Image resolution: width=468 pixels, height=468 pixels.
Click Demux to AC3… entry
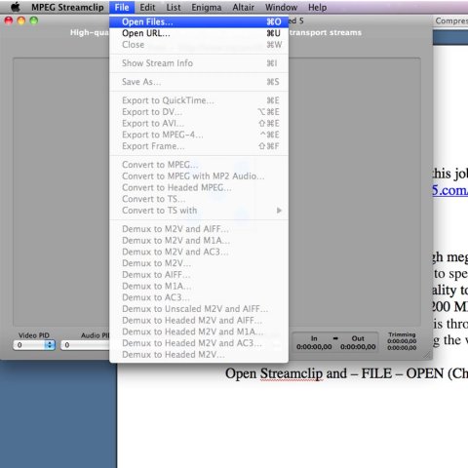pos(199,297)
